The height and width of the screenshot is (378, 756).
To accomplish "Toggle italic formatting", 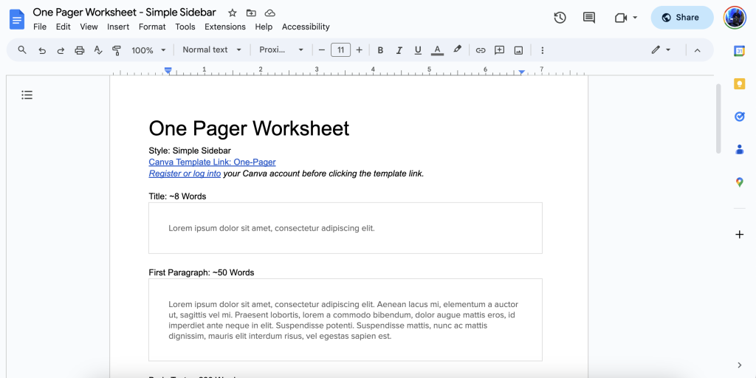I will [399, 50].
